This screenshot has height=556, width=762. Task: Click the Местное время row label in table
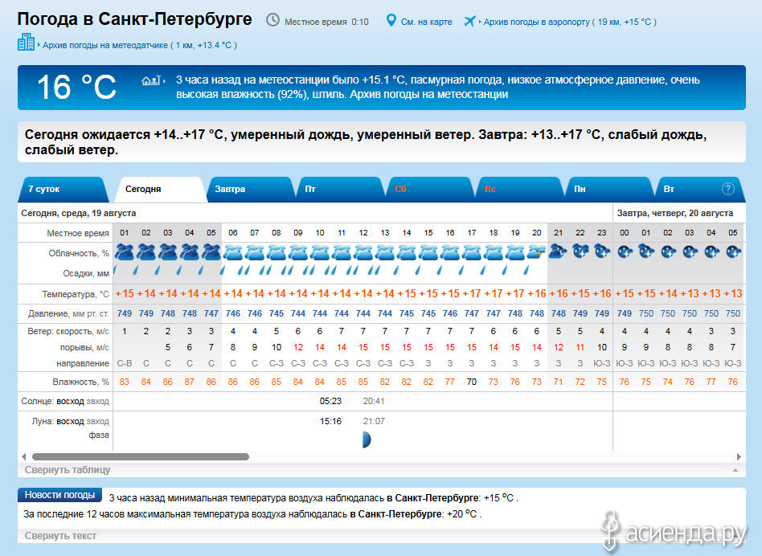point(78,233)
